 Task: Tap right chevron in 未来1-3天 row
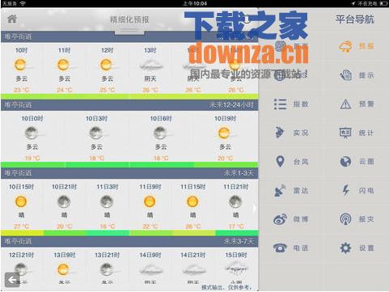point(255,209)
